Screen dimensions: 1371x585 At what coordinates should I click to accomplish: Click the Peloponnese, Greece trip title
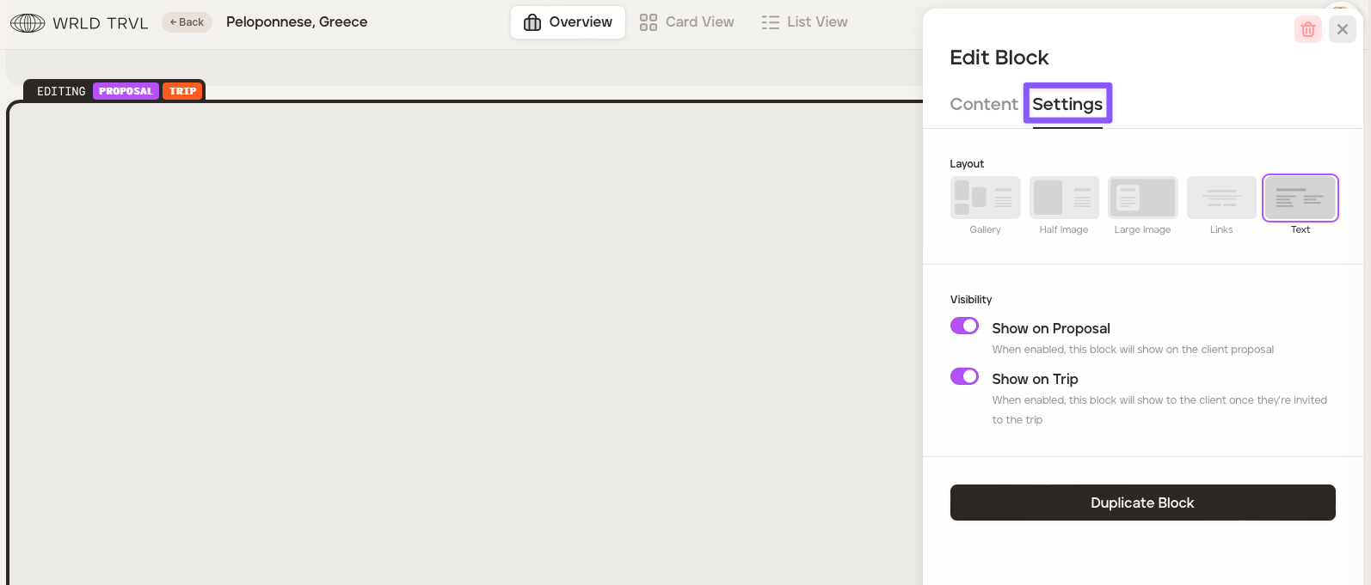pyautogui.click(x=297, y=22)
